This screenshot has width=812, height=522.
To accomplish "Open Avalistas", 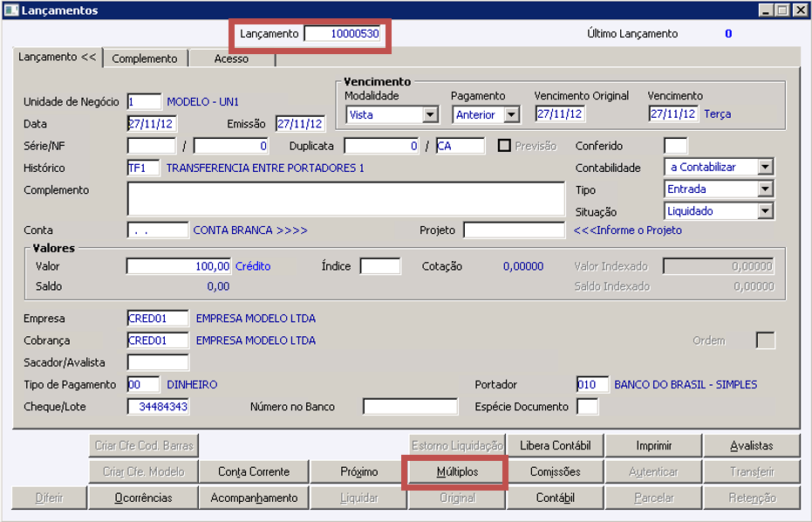I will point(752,446).
